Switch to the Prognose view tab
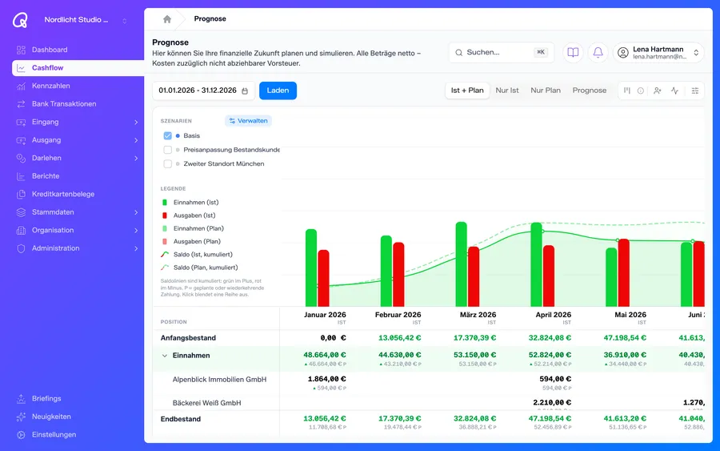 point(589,91)
